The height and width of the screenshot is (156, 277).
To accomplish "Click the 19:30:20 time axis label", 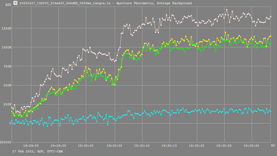I will click(x=196, y=146).
